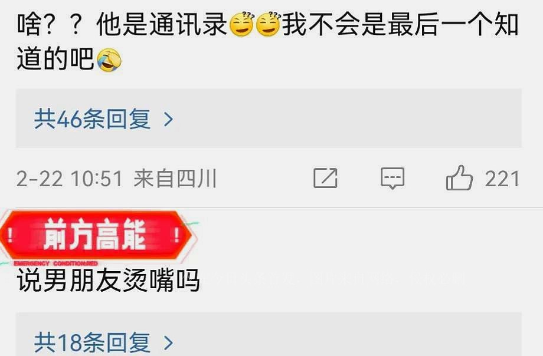
Task: Select the first thinking-face emoji
Action: [242, 24]
